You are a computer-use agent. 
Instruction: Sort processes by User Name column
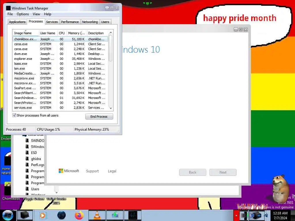[48, 33]
